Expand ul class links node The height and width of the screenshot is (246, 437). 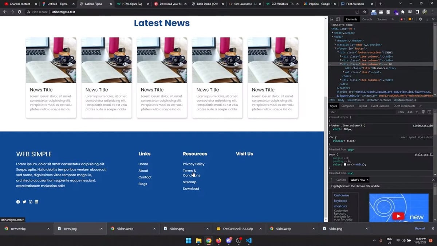tap(343, 72)
